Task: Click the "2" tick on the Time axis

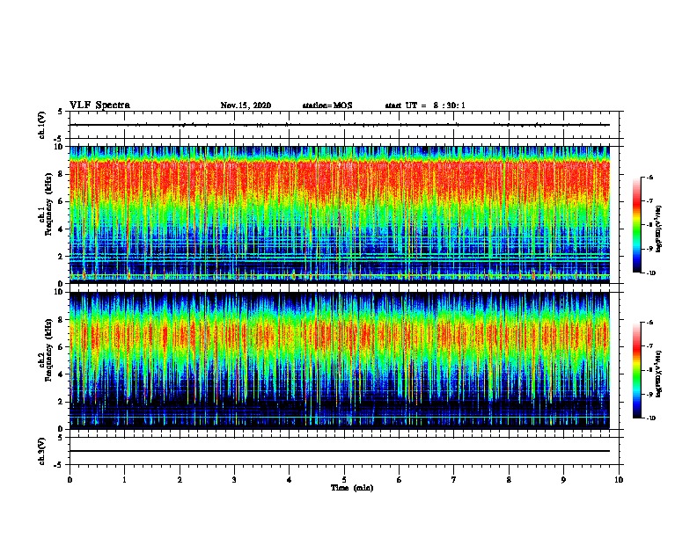Action: (x=180, y=480)
